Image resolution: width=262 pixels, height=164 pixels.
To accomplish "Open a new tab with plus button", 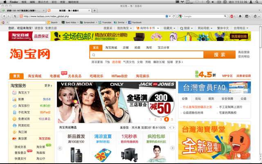I will [x=95, y=10].
